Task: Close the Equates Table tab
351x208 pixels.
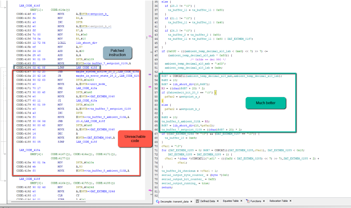Action: coord(241,201)
